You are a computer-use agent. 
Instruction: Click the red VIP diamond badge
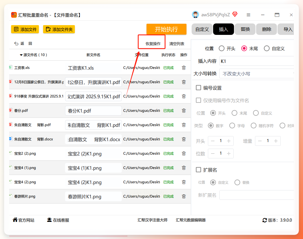pos(235,14)
